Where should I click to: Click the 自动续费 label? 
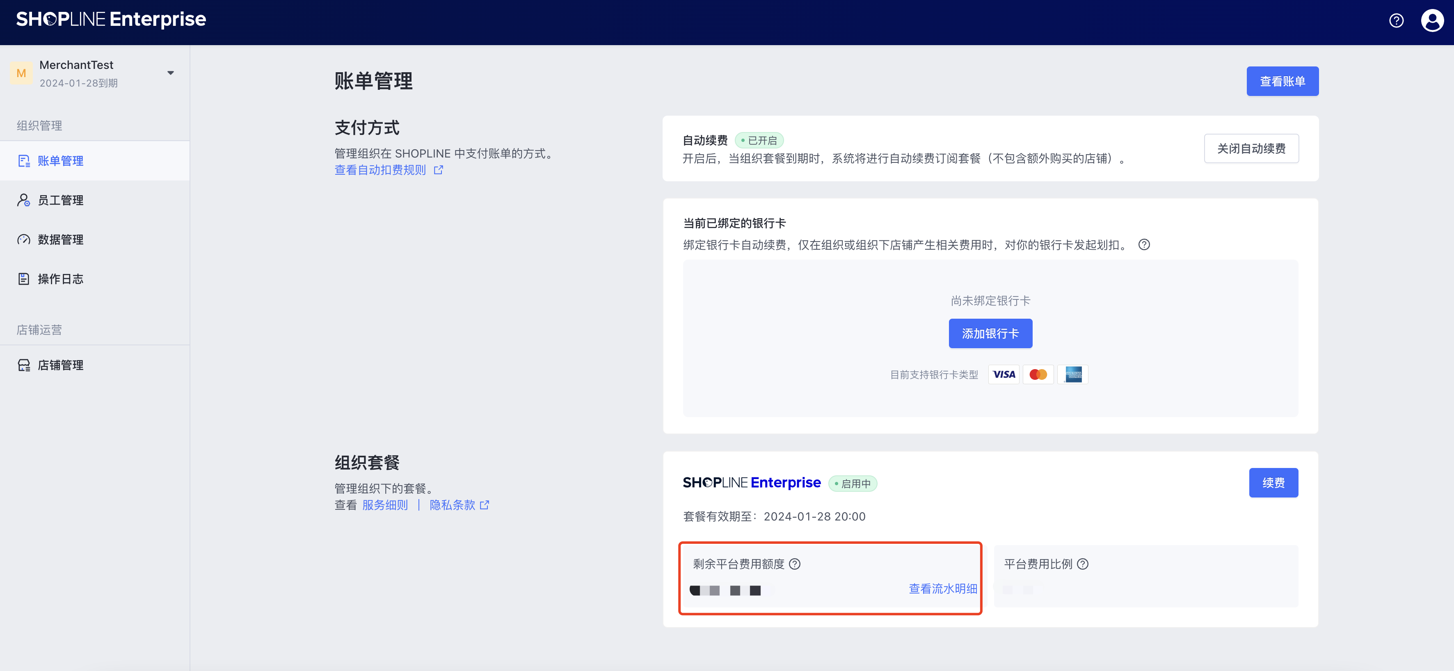coord(705,141)
